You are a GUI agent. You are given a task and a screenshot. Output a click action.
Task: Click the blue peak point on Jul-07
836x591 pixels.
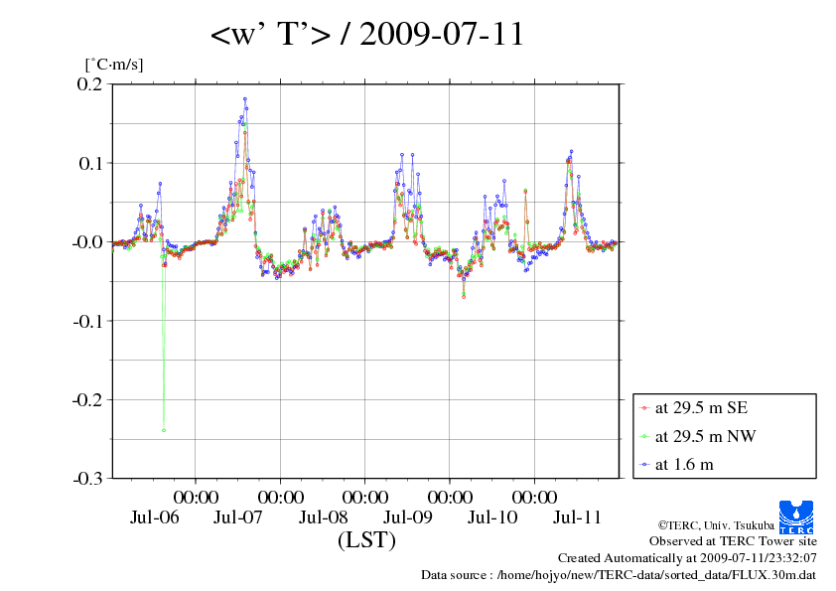(244, 98)
